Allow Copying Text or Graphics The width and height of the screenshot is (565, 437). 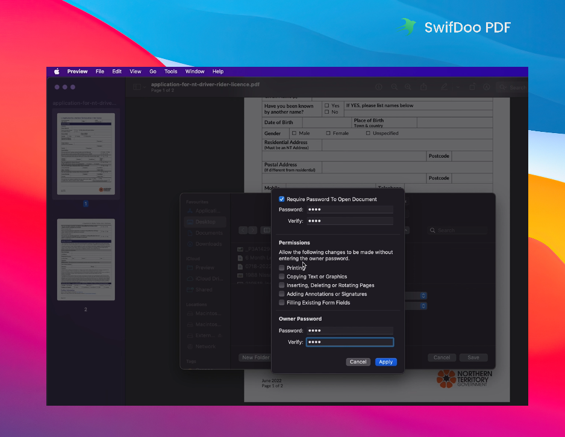pos(282,276)
